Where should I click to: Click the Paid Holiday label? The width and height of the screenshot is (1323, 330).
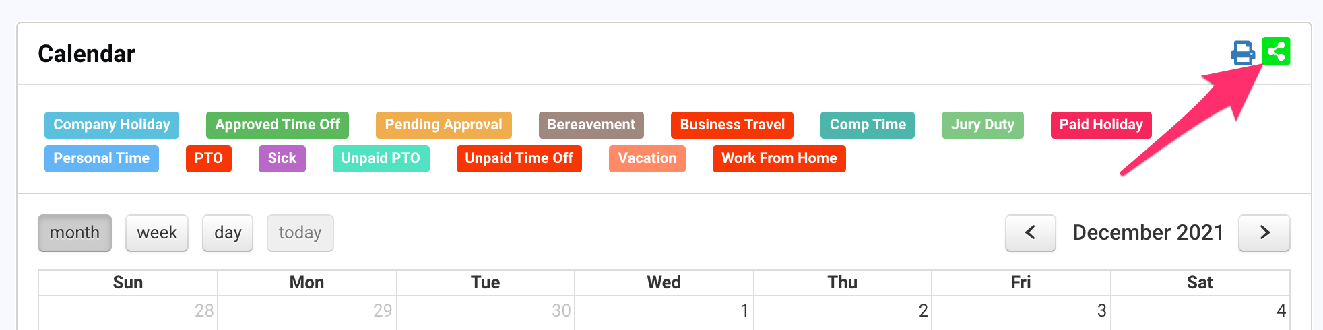click(1101, 125)
